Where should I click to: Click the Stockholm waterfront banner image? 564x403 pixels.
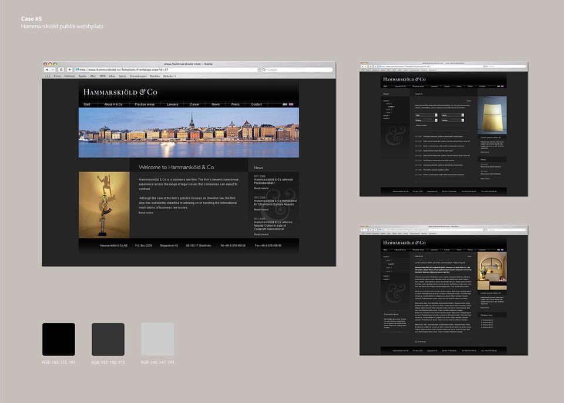coord(189,132)
